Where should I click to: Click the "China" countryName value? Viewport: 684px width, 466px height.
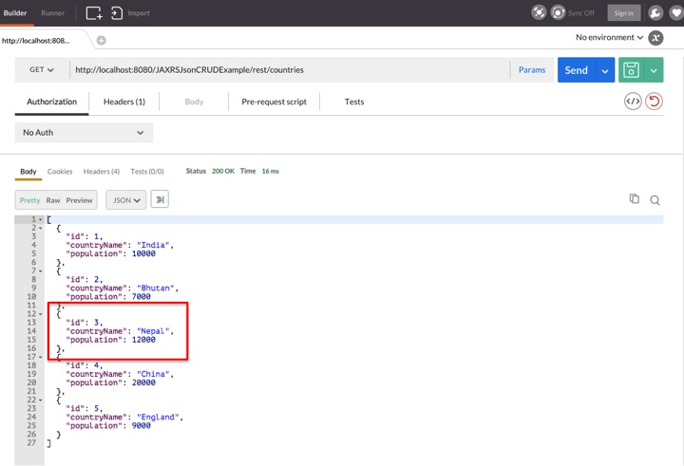(153, 375)
